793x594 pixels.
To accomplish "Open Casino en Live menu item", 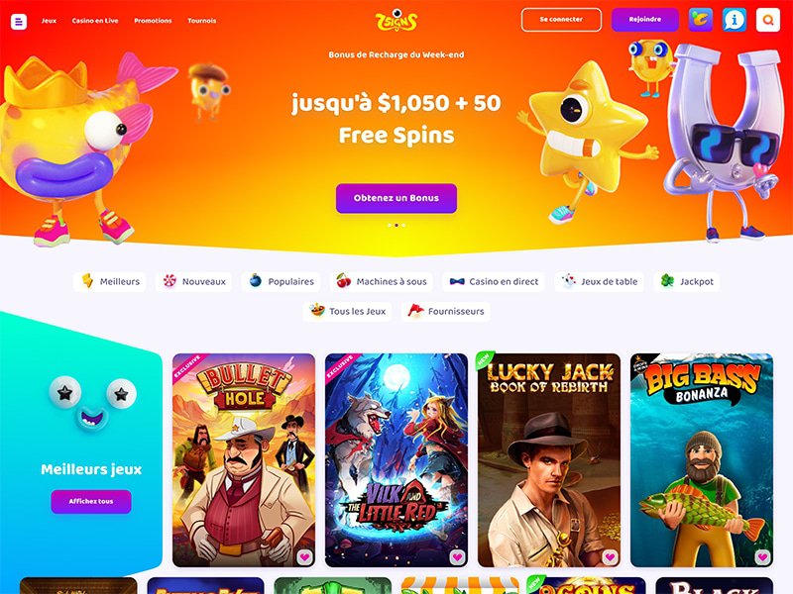I will coord(95,21).
